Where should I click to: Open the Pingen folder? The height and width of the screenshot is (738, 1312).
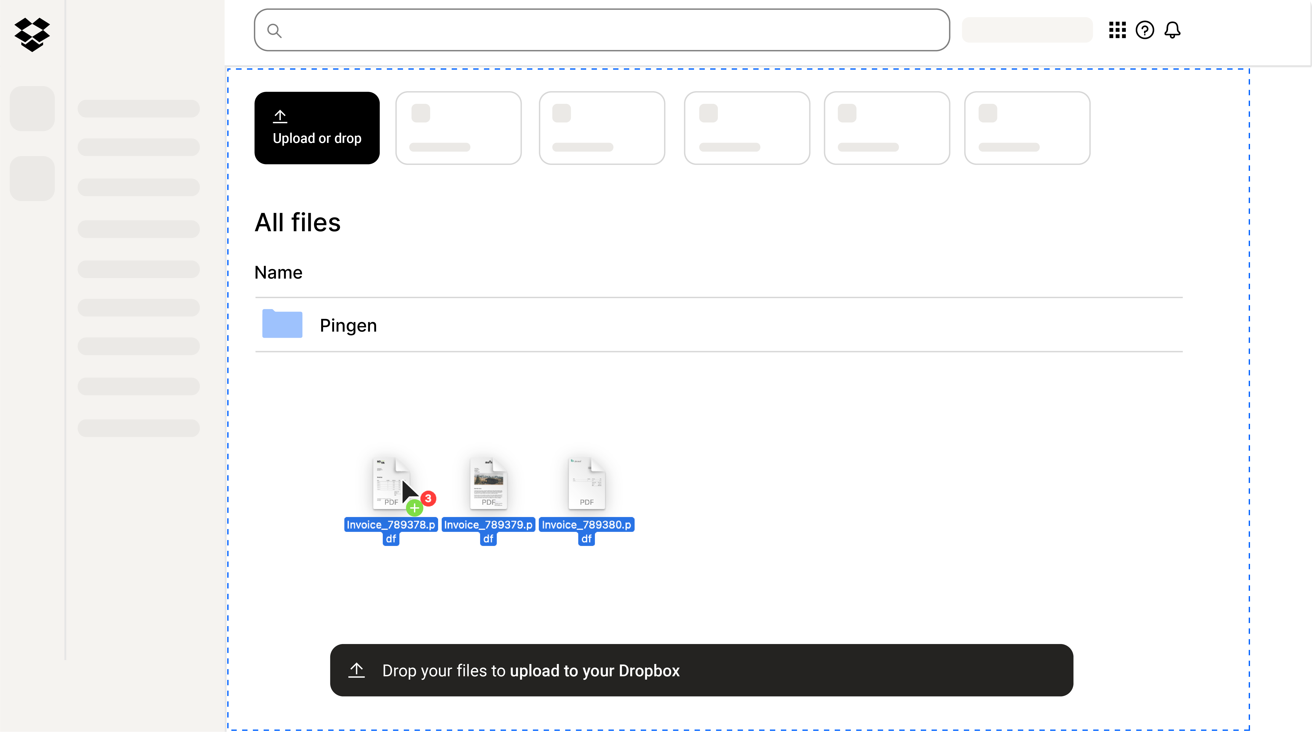[348, 325]
